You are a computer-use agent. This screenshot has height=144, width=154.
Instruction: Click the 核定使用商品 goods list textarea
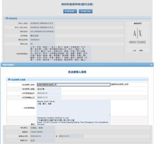pyautogui.click(x=60, y=54)
